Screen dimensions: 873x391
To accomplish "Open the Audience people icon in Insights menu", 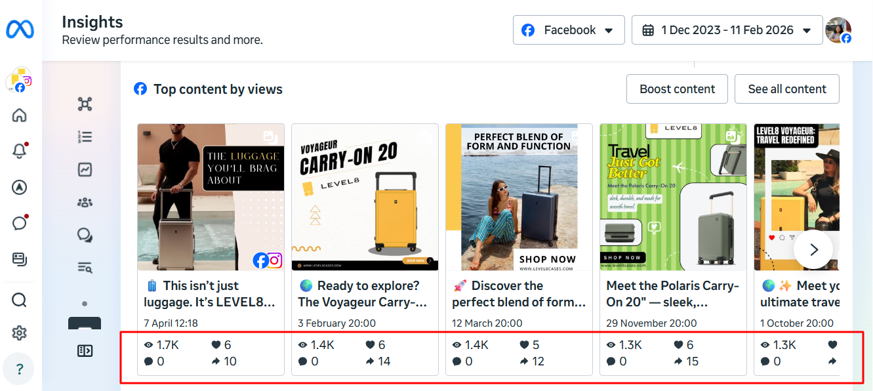I will point(85,202).
